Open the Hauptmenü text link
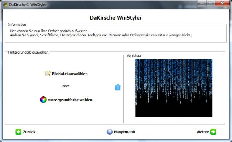 coord(125,132)
